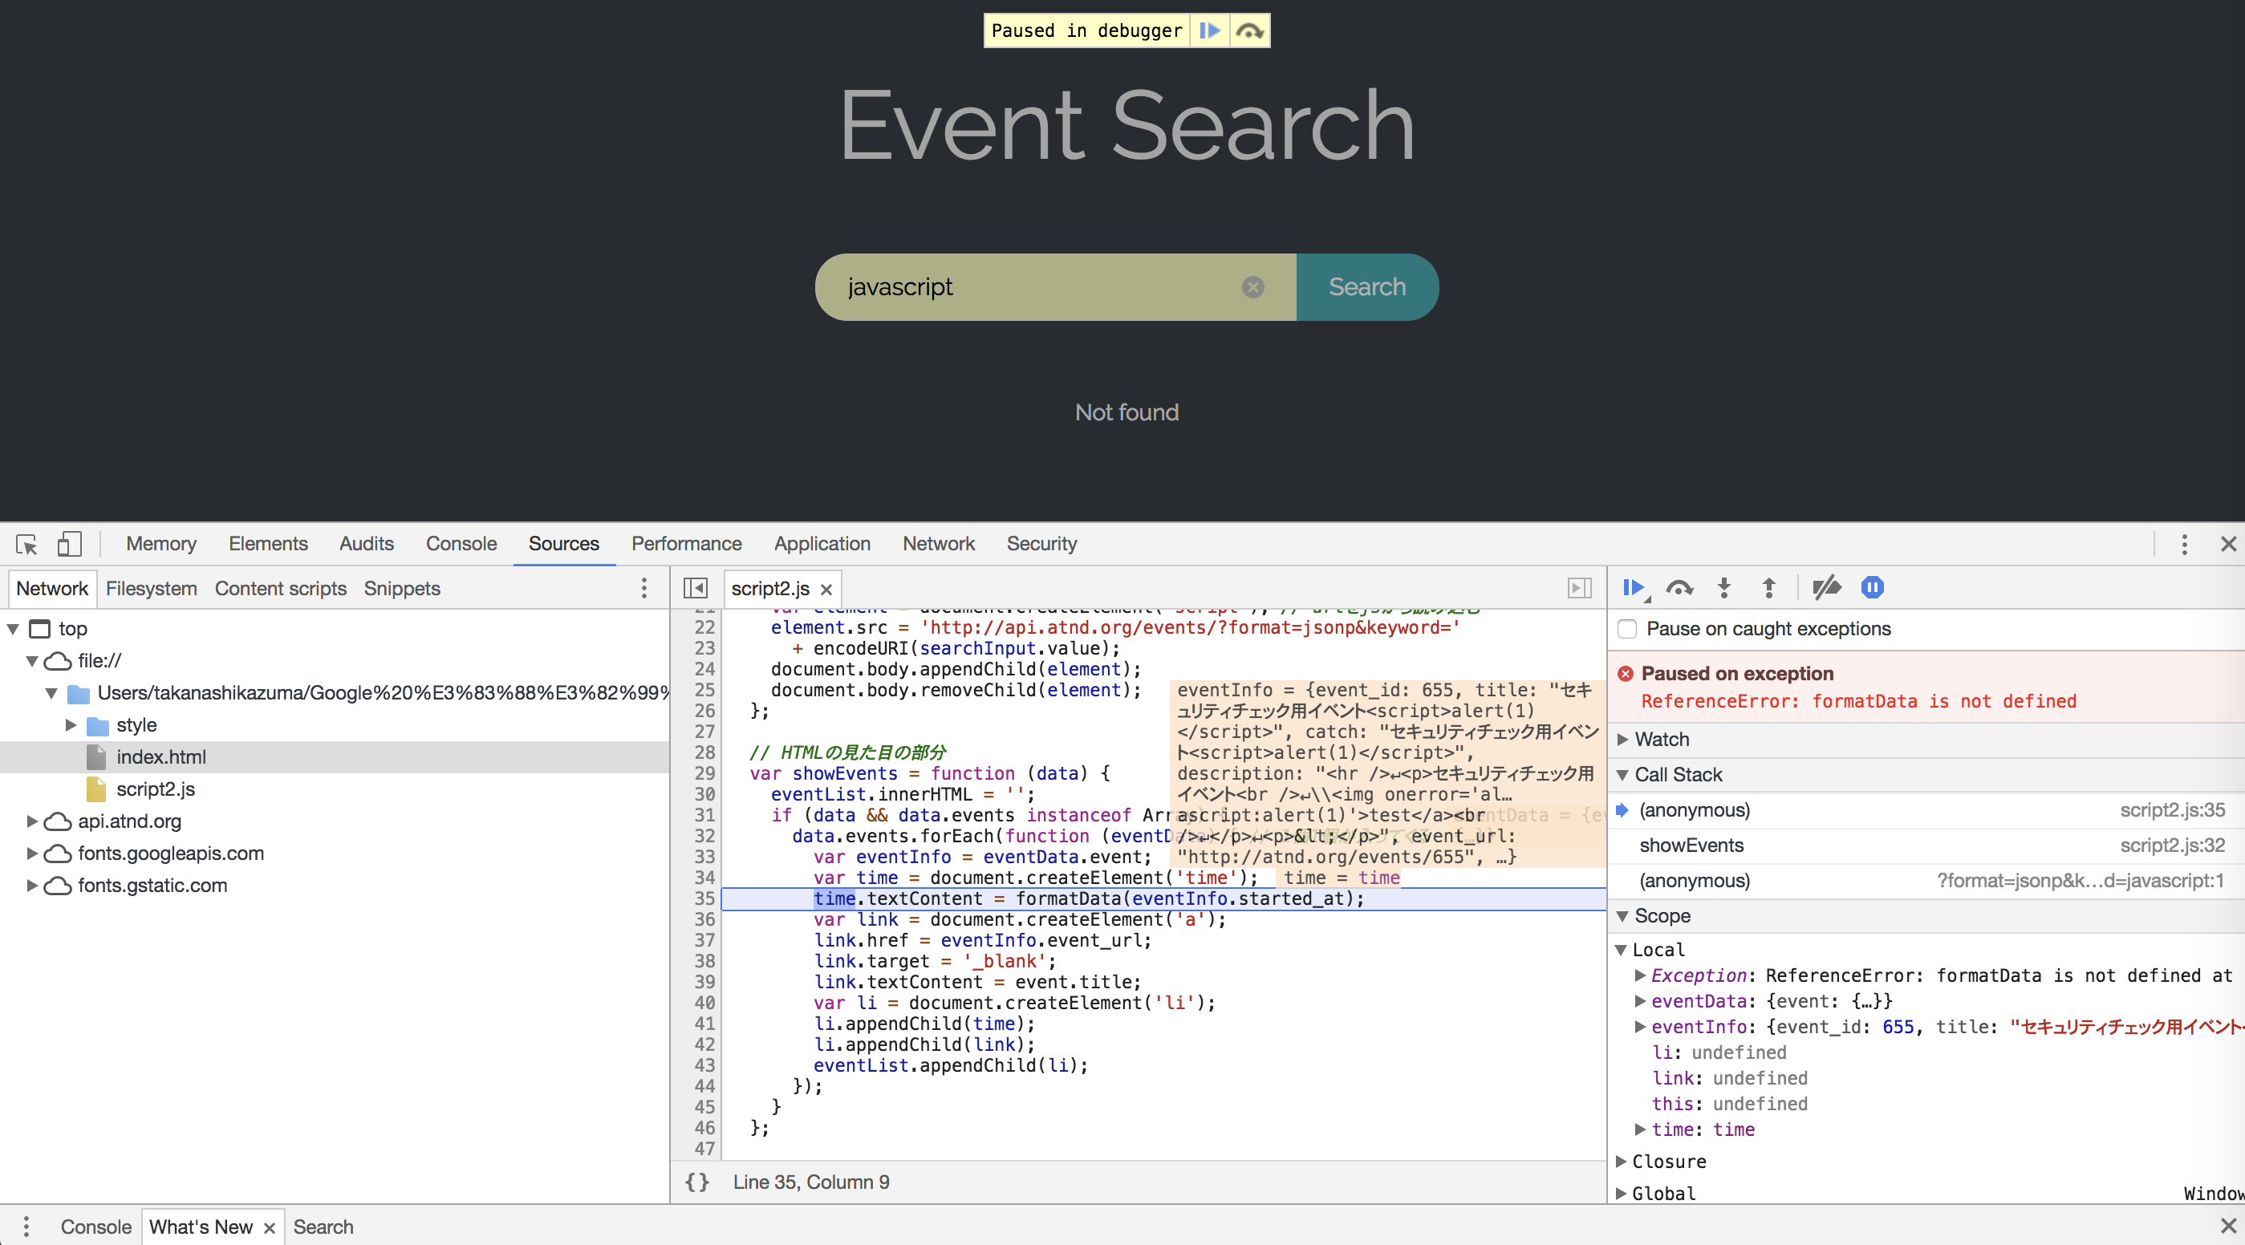Select showEvents call stack frame
Screen dimensions: 2245x1245
tap(1691, 845)
